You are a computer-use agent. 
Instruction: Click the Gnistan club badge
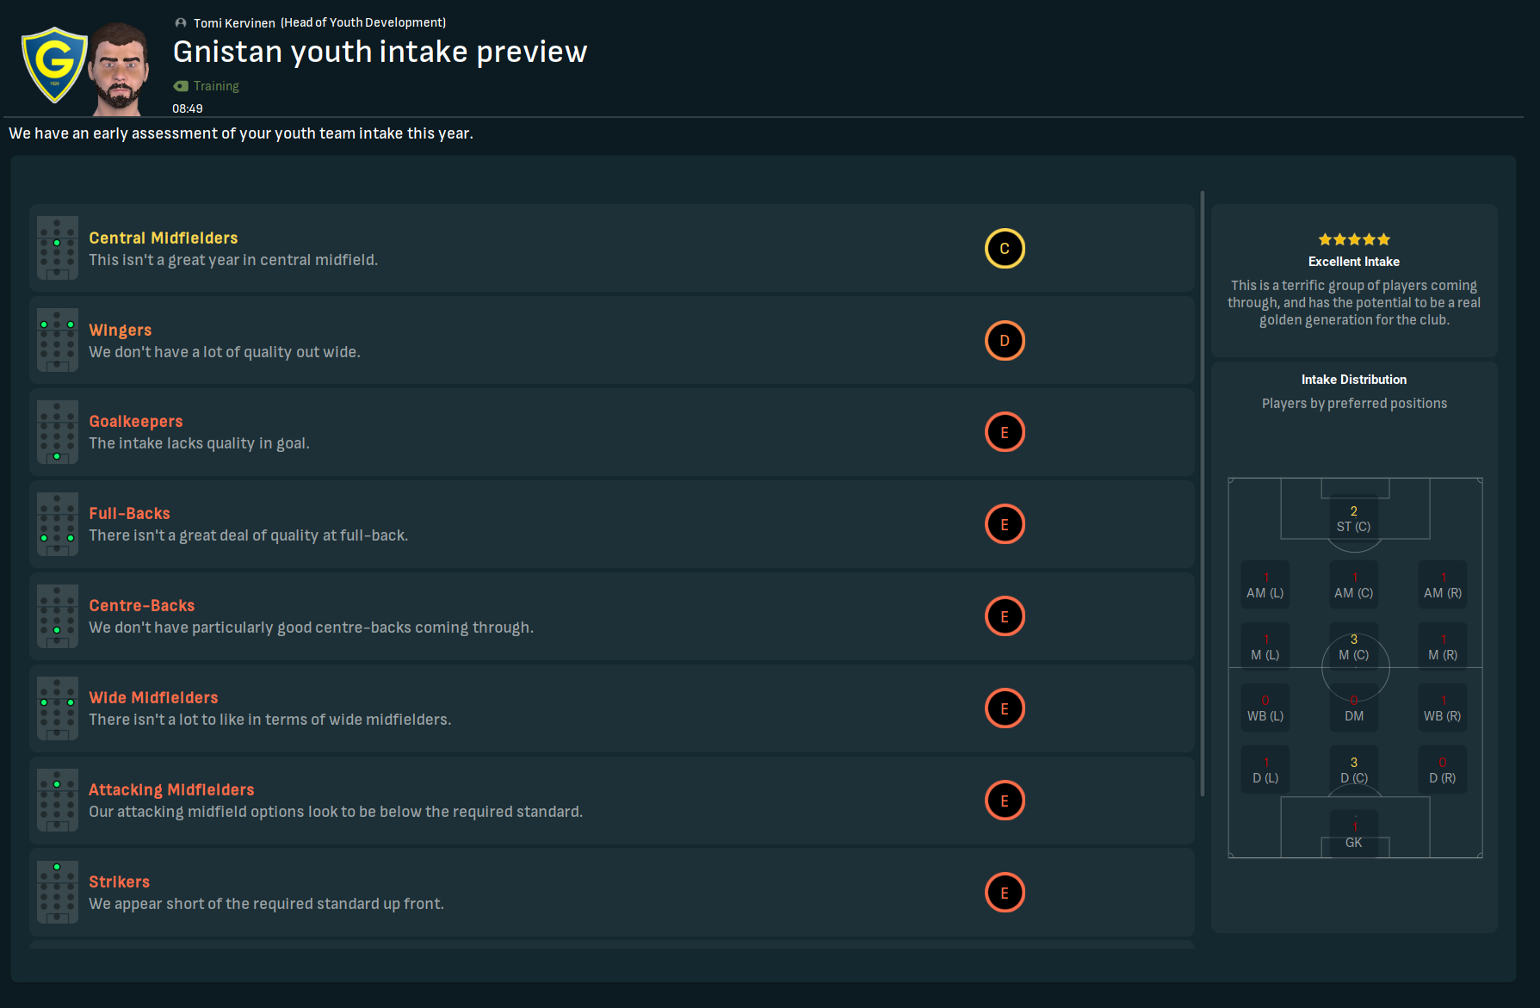54,65
